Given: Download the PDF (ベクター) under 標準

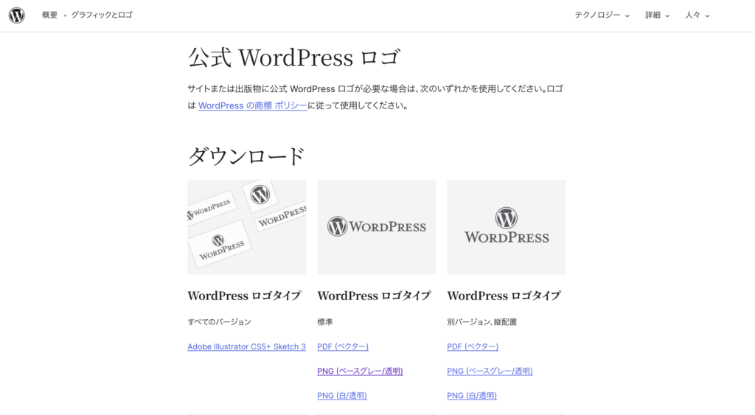Looking at the screenshot, I should (x=343, y=346).
